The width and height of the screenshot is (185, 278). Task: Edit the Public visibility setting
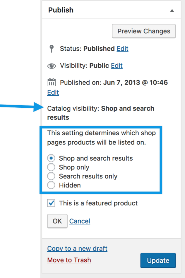pos(117,66)
